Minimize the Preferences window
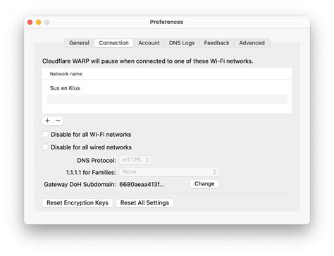334x256 pixels. [x=39, y=22]
